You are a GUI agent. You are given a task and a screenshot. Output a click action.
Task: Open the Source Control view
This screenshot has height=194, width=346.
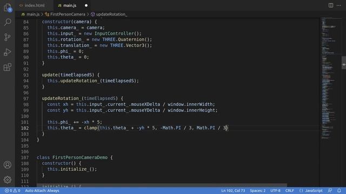(8, 37)
